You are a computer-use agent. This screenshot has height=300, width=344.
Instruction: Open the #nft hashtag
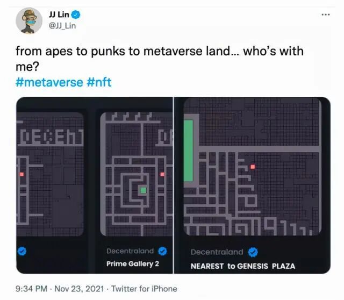click(x=99, y=82)
